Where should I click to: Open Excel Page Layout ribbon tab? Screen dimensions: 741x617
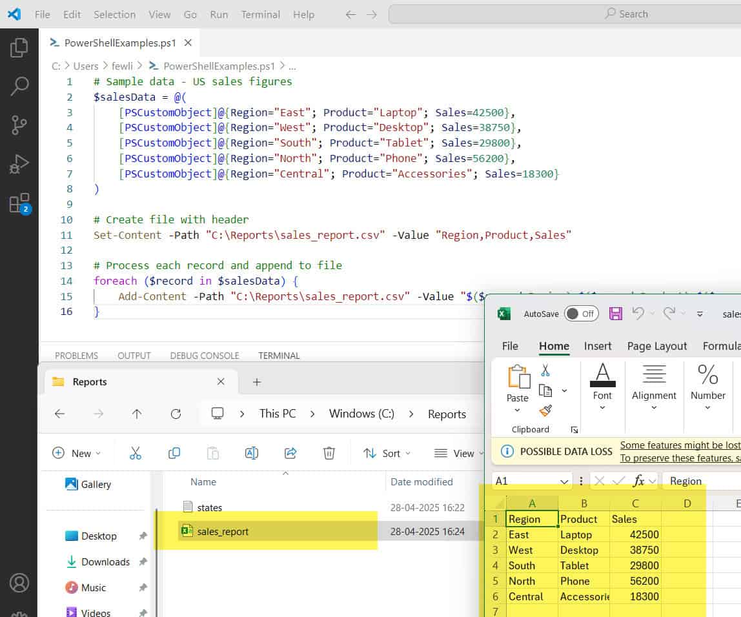657,346
